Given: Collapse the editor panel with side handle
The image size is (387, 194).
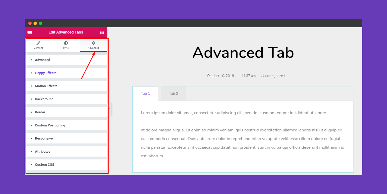Looking at the screenshot, I should tap(109, 109).
